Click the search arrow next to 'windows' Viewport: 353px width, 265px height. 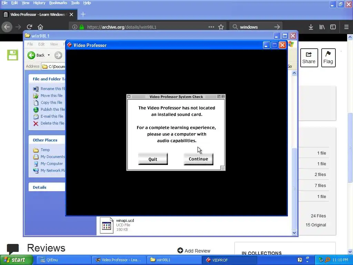click(x=277, y=27)
